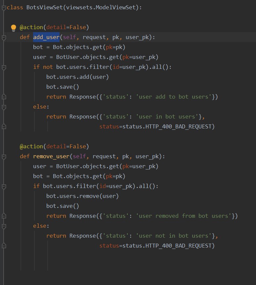
Task: Click the string 'user not in bot users'
Action: pyautogui.click(x=174, y=236)
